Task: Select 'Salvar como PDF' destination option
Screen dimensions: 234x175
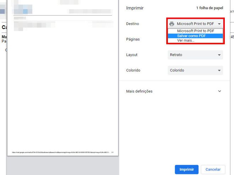Action: (x=195, y=36)
